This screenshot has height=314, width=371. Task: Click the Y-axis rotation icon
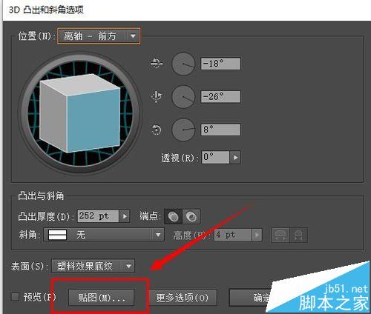(157, 96)
